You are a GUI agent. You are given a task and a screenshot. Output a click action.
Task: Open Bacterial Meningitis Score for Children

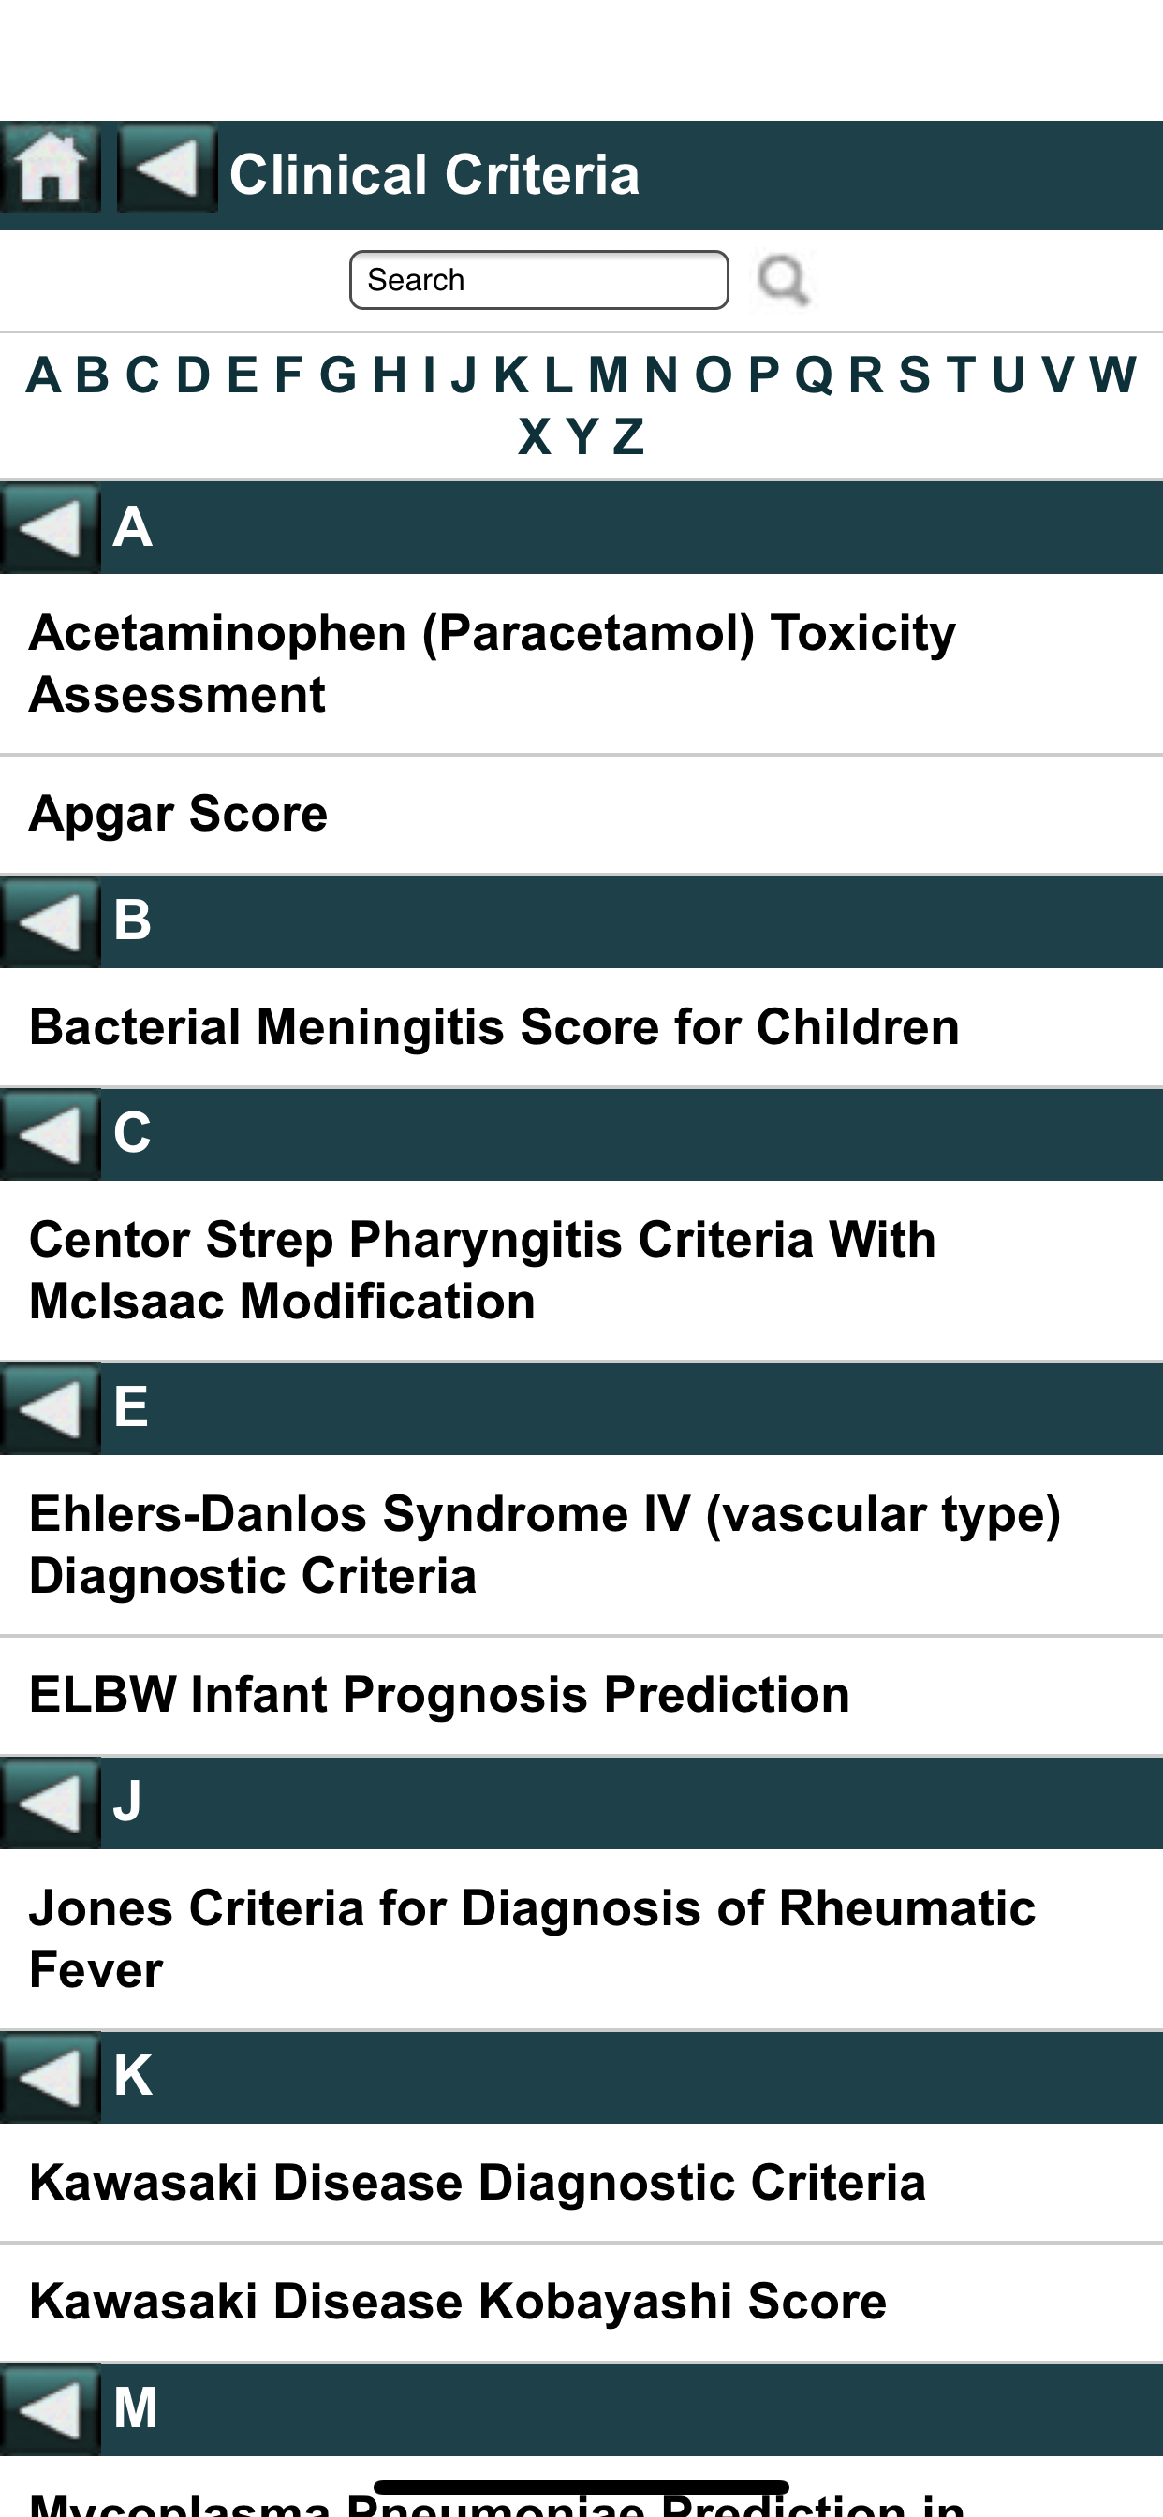pos(493,1027)
